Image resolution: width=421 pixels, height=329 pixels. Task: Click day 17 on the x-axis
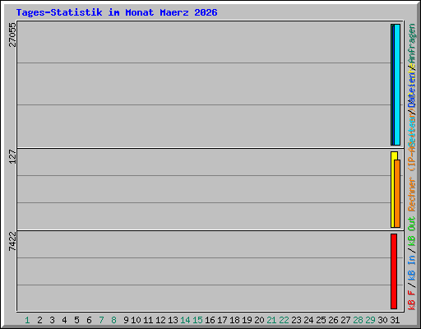222,320
